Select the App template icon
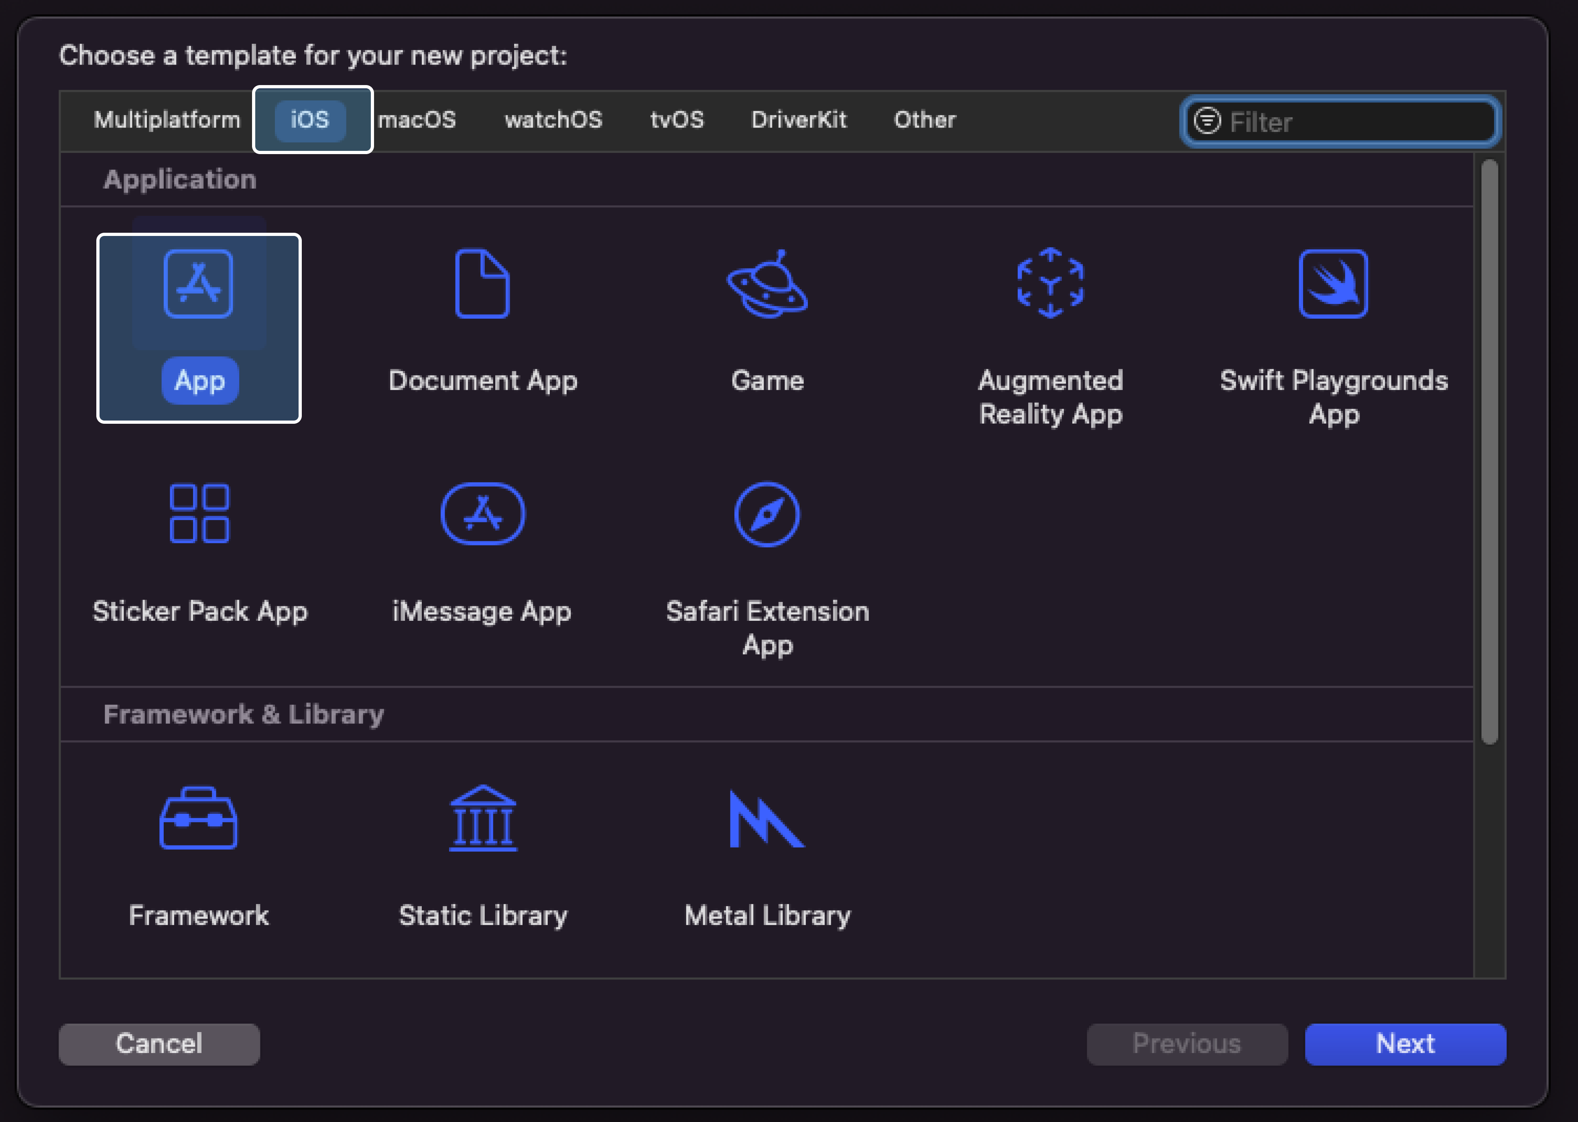Screen dimensions: 1578x1122 [198, 284]
